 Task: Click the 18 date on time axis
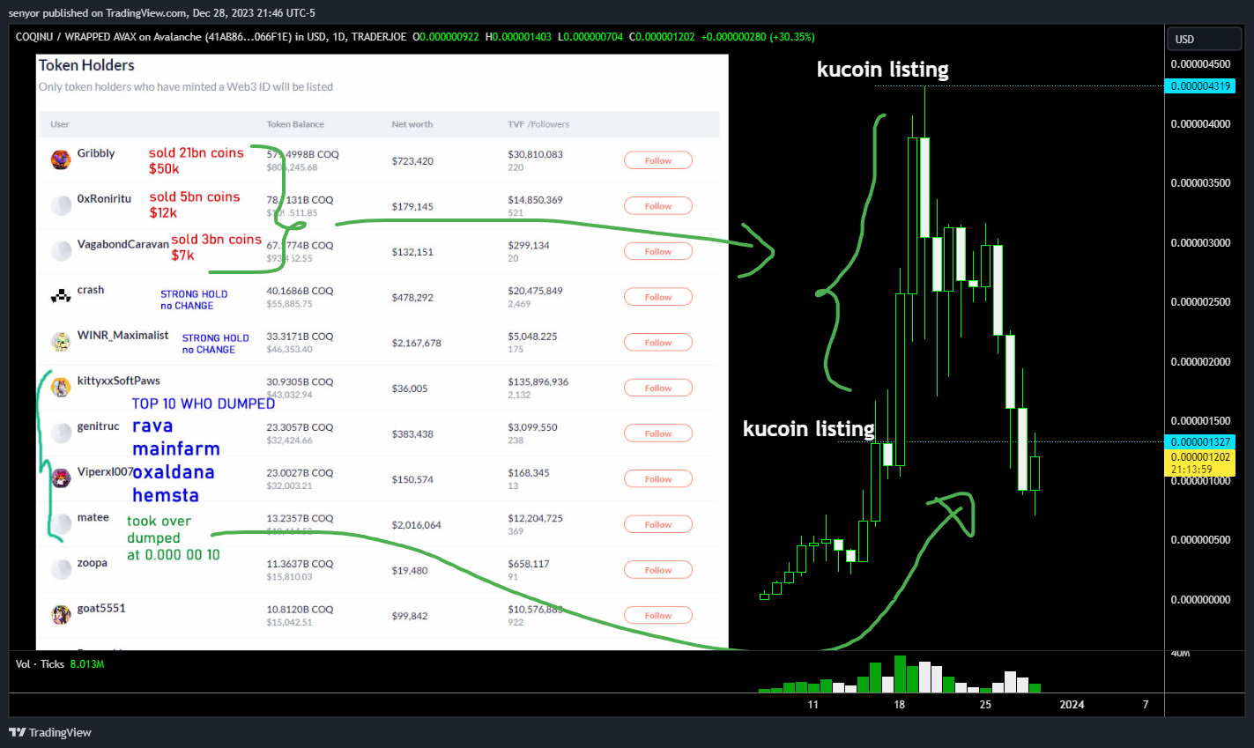pos(899,705)
